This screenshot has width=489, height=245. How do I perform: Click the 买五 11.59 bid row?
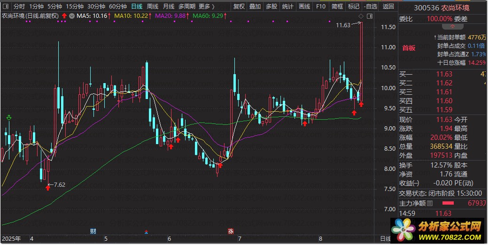[x=443, y=110]
